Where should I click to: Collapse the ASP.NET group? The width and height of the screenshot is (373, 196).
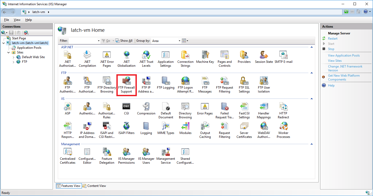click(x=312, y=47)
